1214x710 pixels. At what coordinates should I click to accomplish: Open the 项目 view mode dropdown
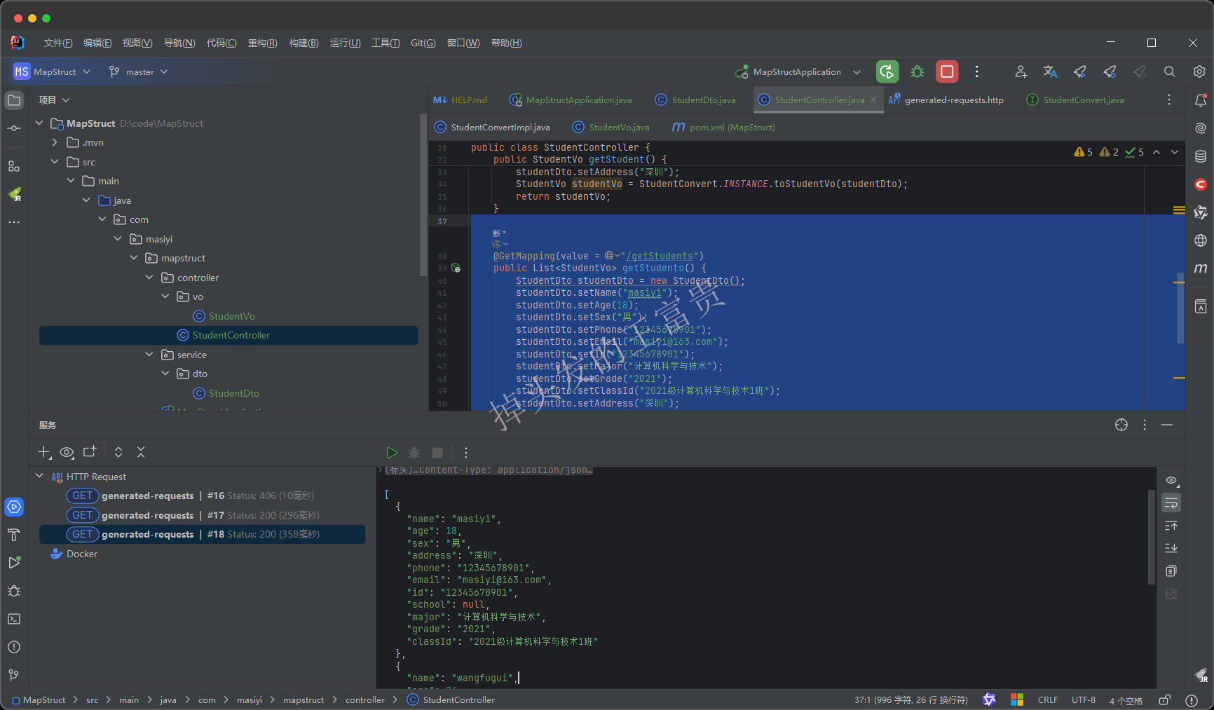point(54,100)
